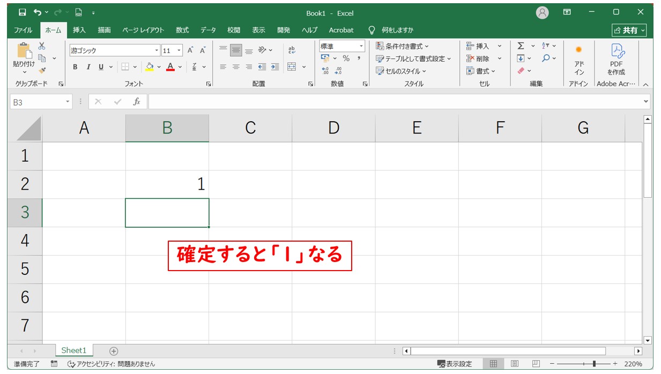Open the ファイル tab
Screen dimensions: 661x374
23,30
